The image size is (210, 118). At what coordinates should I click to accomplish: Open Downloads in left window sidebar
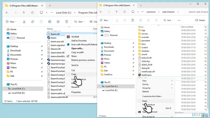click(15, 50)
